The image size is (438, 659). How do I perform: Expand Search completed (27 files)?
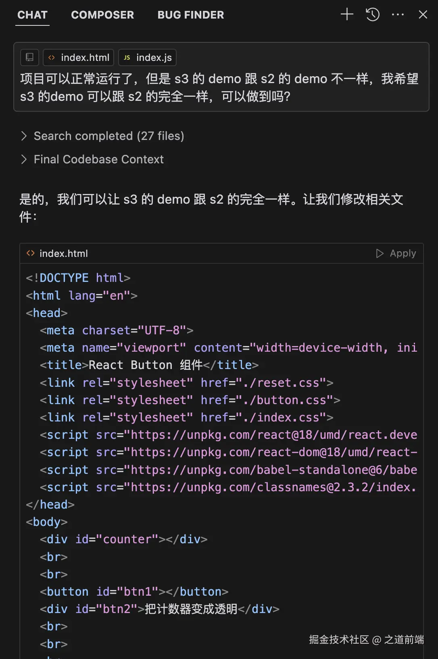[x=24, y=136]
